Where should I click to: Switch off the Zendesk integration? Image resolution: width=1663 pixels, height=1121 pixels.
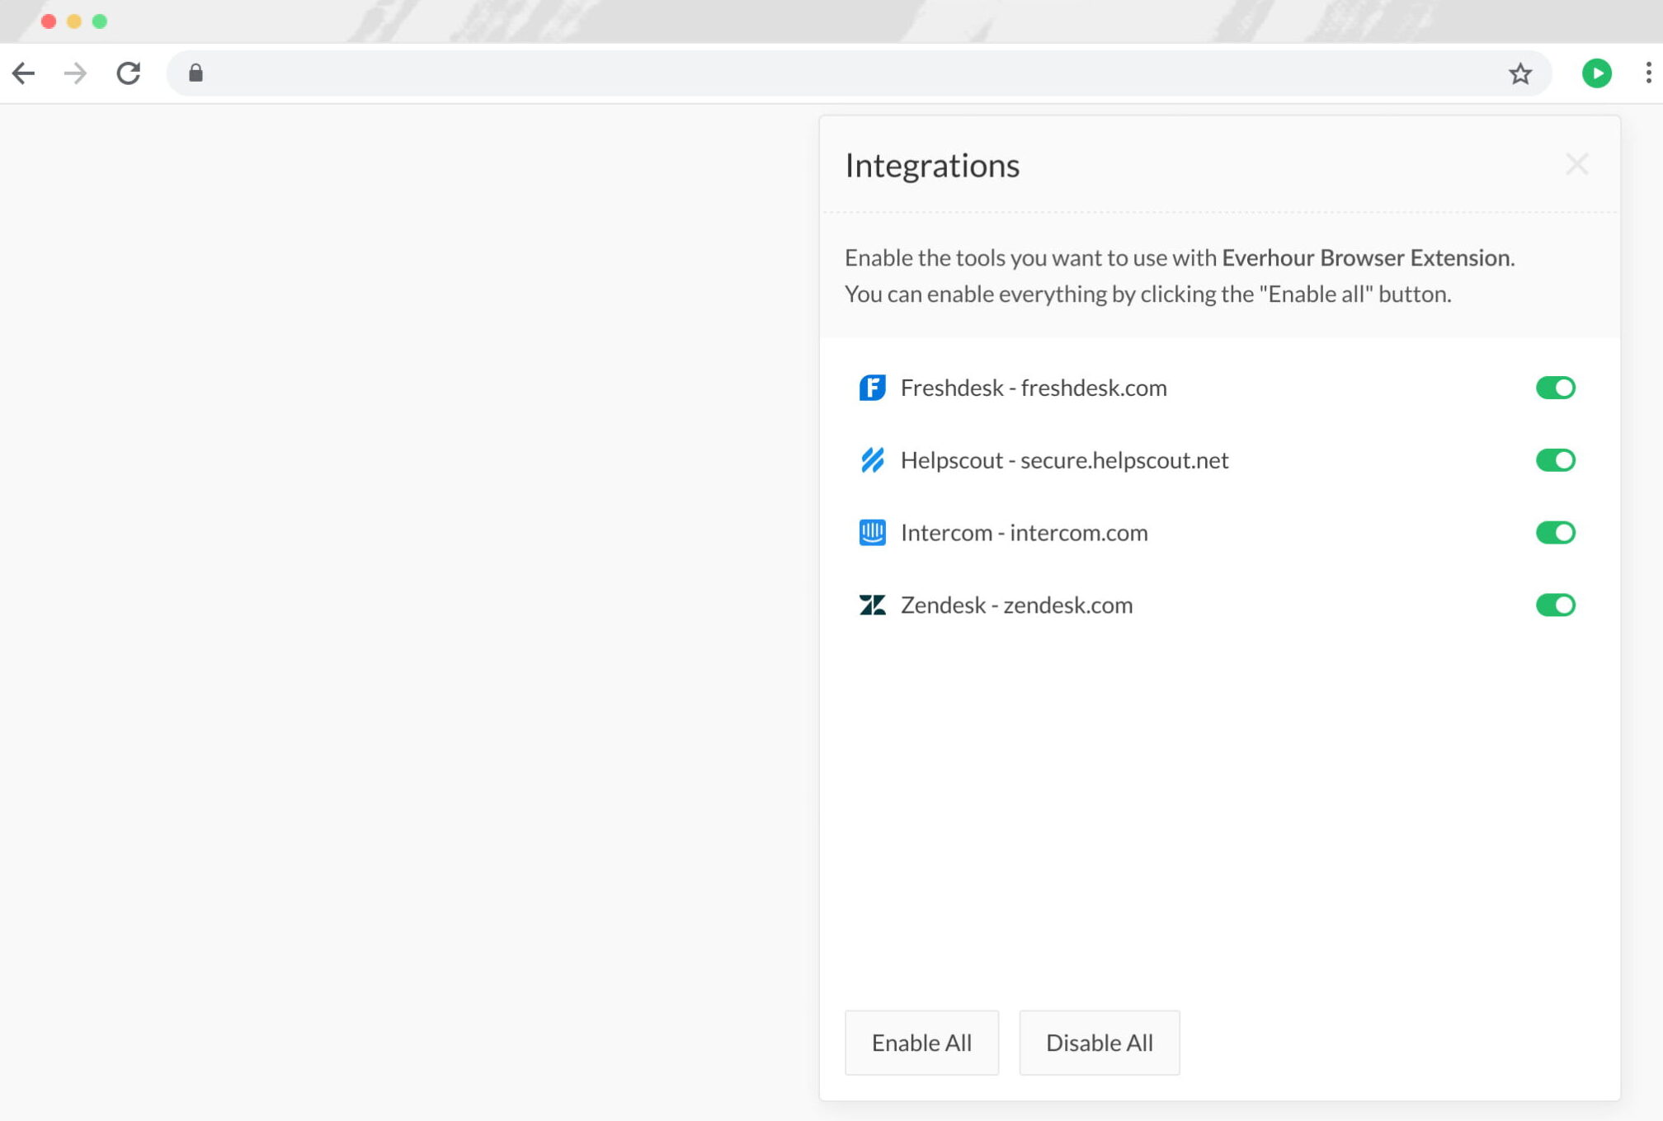click(x=1556, y=605)
